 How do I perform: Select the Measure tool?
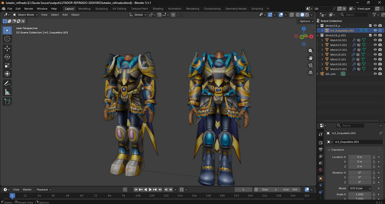[7, 92]
